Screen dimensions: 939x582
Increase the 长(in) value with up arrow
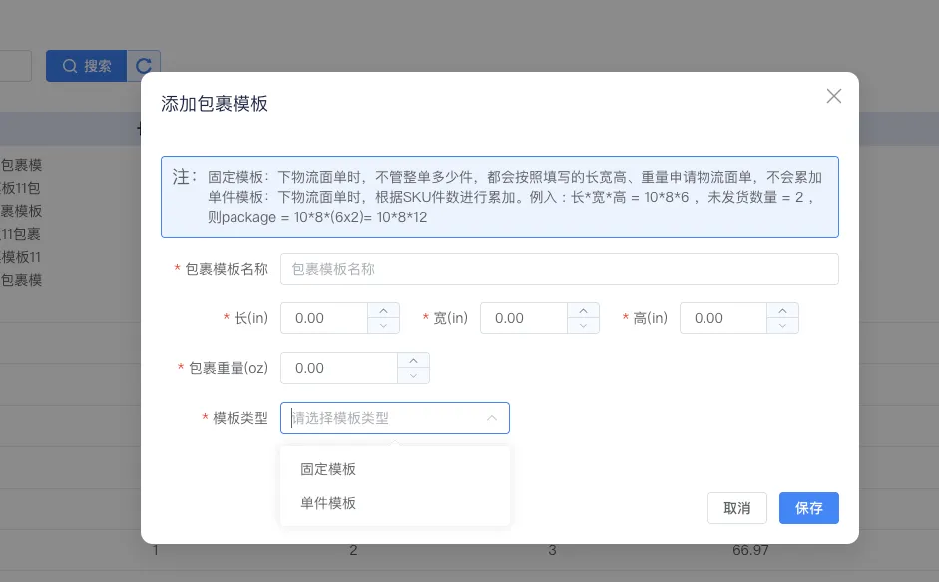tap(384, 310)
